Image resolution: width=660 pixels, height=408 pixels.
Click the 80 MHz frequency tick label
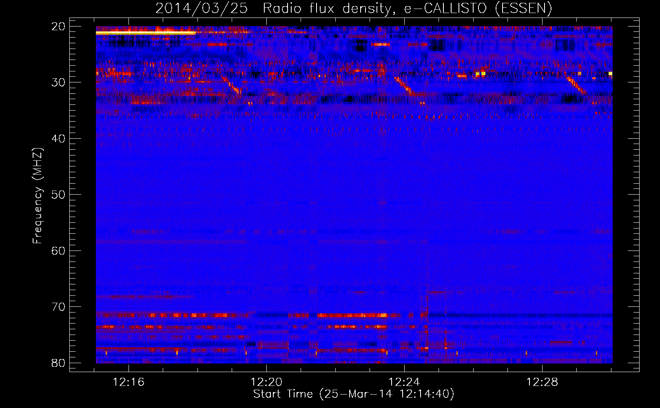58,363
